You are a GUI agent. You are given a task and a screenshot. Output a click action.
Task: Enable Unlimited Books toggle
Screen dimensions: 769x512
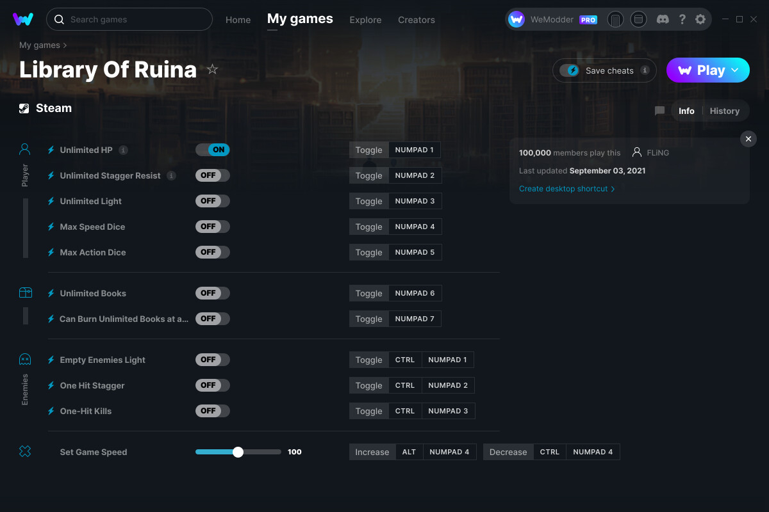tap(213, 293)
